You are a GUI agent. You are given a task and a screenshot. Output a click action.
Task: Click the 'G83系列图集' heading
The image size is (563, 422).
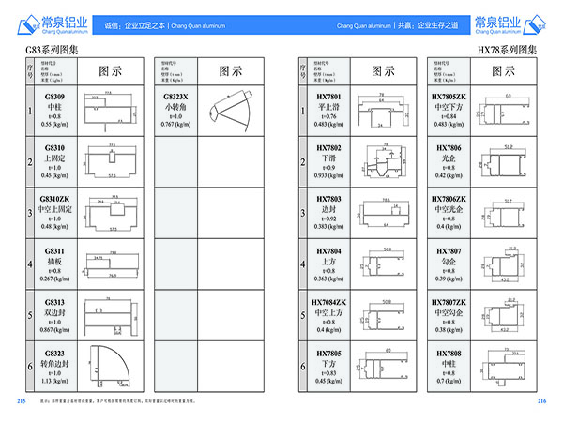pos(52,50)
